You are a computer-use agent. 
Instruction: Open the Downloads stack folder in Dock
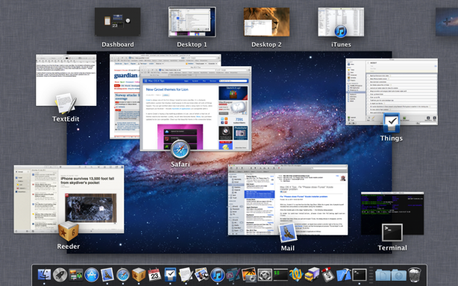coord(399,275)
